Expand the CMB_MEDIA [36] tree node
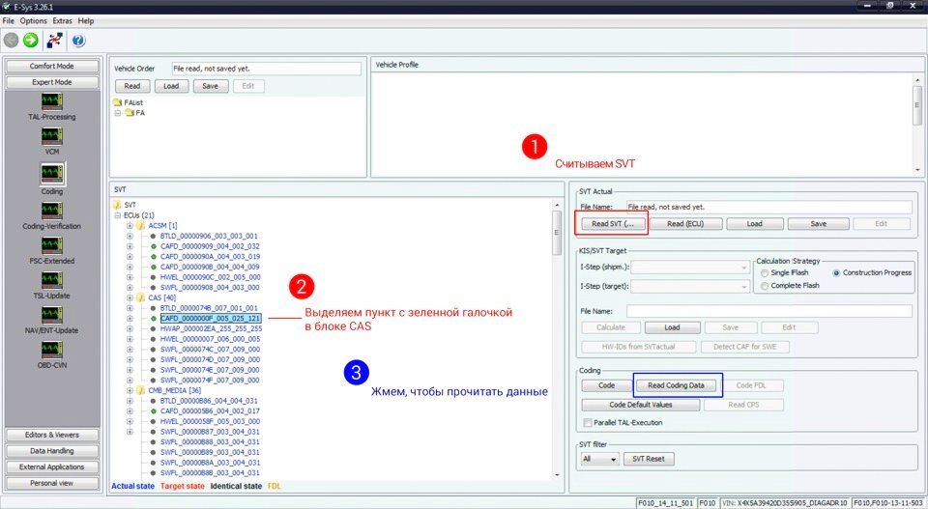The width and height of the screenshot is (928, 509). tap(130, 390)
